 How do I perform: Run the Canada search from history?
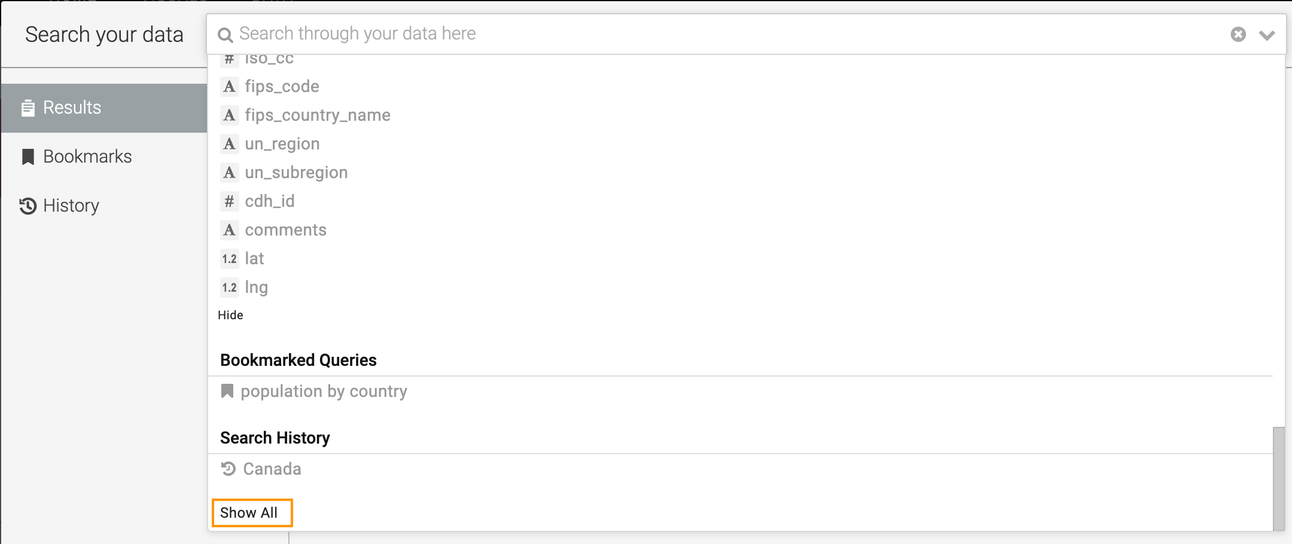(x=272, y=469)
